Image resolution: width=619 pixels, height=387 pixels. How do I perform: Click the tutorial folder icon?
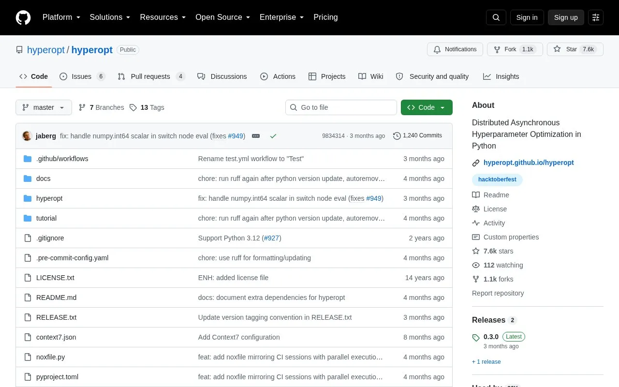coord(28,218)
